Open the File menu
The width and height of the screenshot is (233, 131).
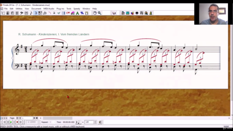point(6,9)
